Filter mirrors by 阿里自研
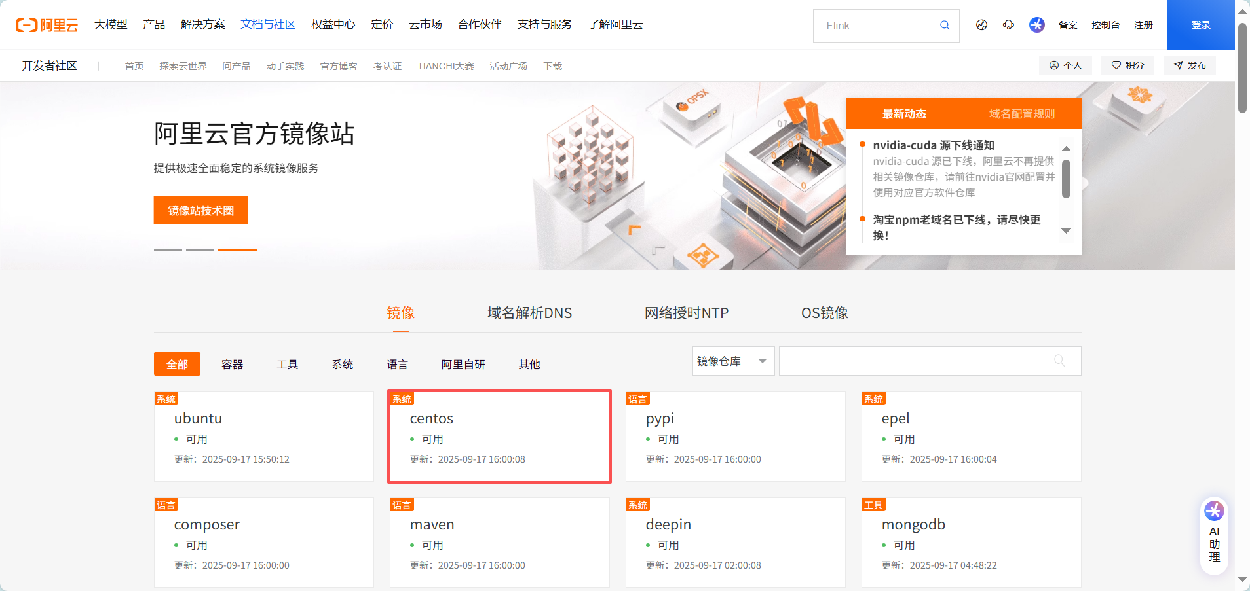This screenshot has width=1250, height=591. tap(463, 364)
